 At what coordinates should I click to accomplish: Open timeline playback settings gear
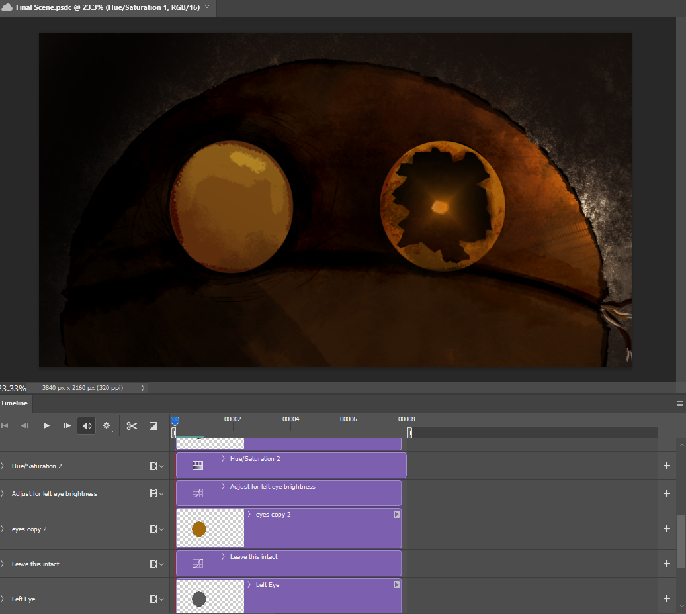click(x=107, y=426)
